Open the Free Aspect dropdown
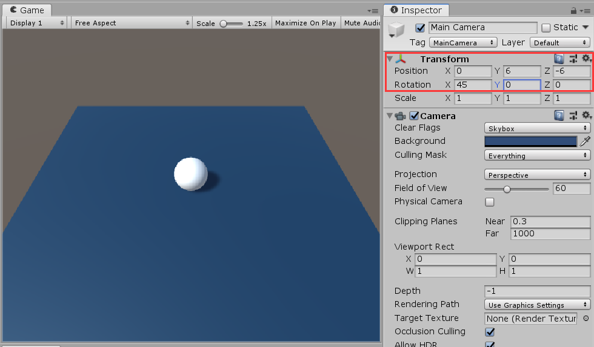 [132, 23]
